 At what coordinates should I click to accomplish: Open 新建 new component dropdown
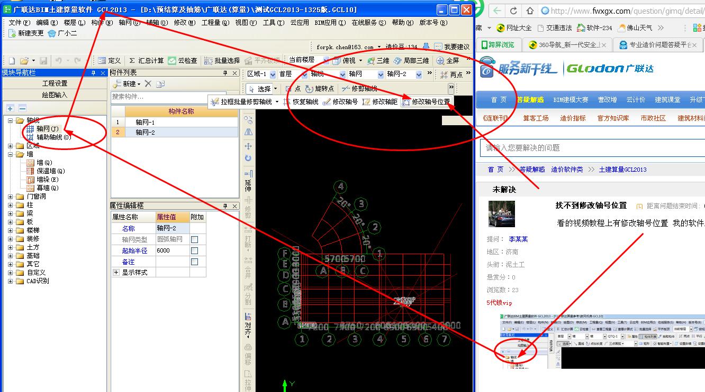pyautogui.click(x=127, y=84)
